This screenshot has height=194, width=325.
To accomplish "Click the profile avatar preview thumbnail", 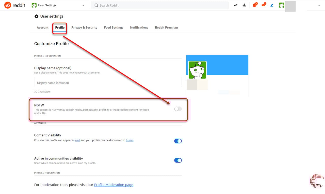I will coord(197,70).
